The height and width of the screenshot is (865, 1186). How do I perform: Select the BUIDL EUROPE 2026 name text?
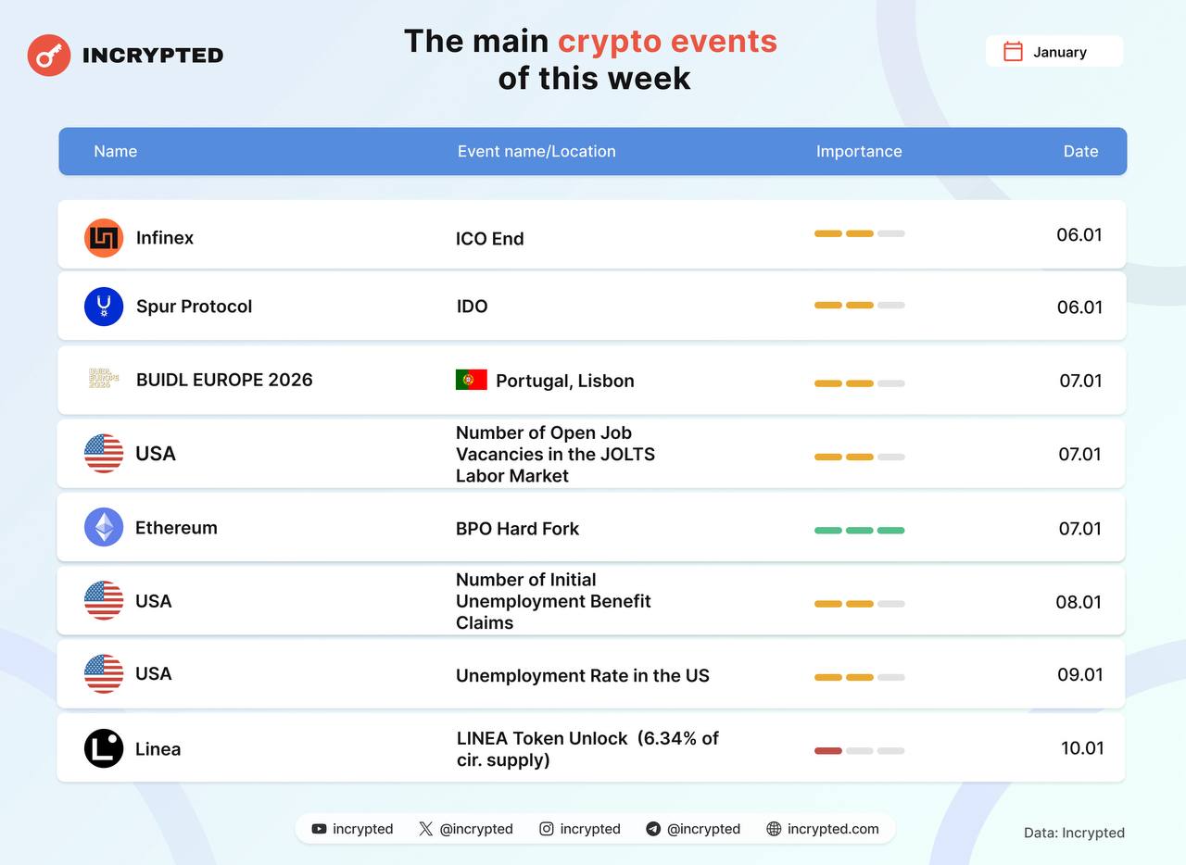(224, 380)
